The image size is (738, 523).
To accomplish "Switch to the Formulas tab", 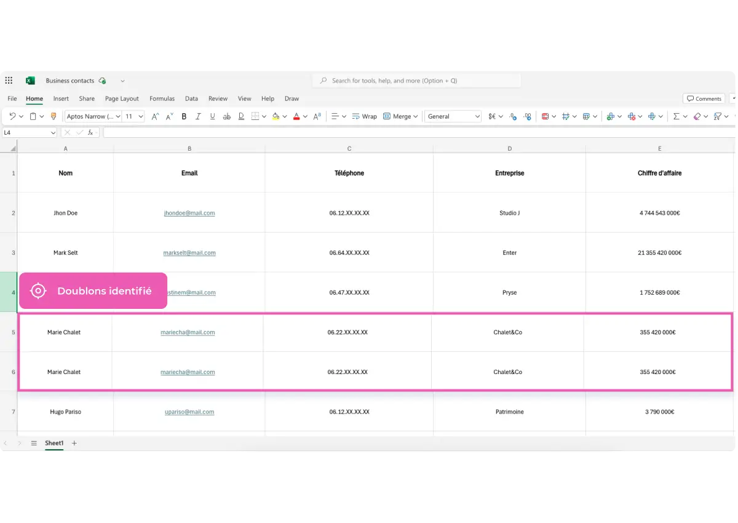I will [162, 98].
